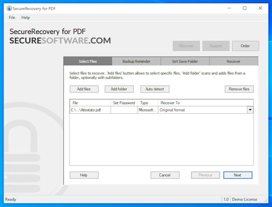The image size is (272, 207).
Task: Click the Support button
Action: click(216, 46)
